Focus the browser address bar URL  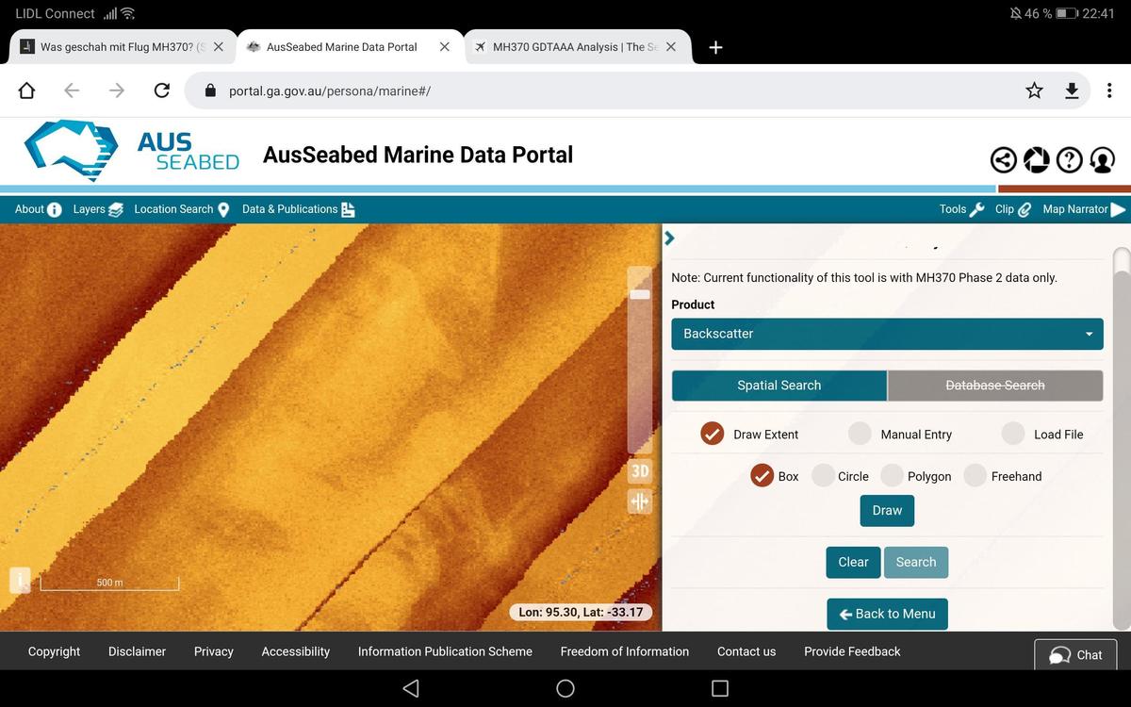330,91
